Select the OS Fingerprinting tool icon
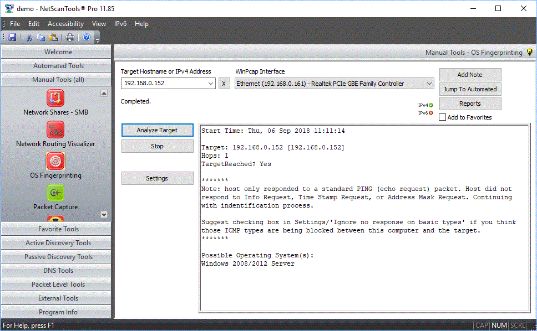Image resolution: width=537 pixels, height=331 pixels. [55, 161]
